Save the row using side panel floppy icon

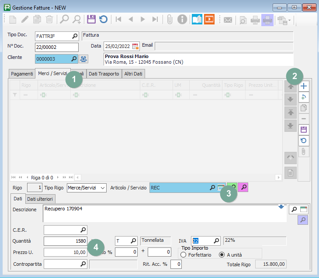tap(304, 129)
